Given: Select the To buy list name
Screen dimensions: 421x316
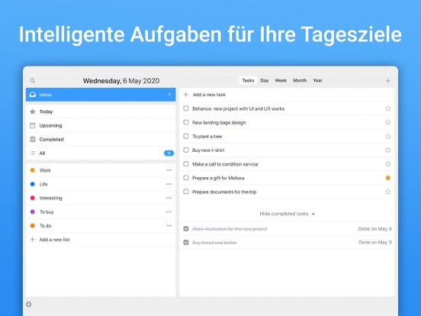Looking at the screenshot, I should [x=47, y=212].
